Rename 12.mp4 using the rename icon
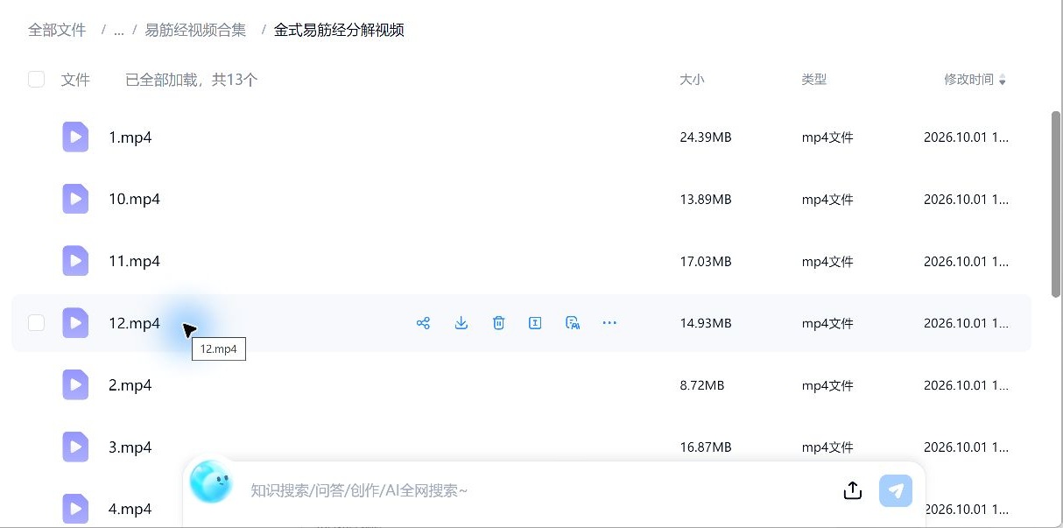The height and width of the screenshot is (528, 1063). [535, 323]
